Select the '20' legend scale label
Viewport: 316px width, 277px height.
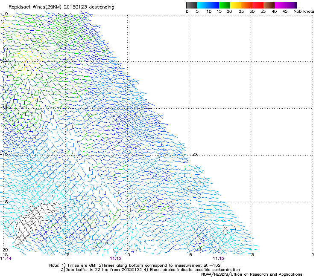coord(229,11)
